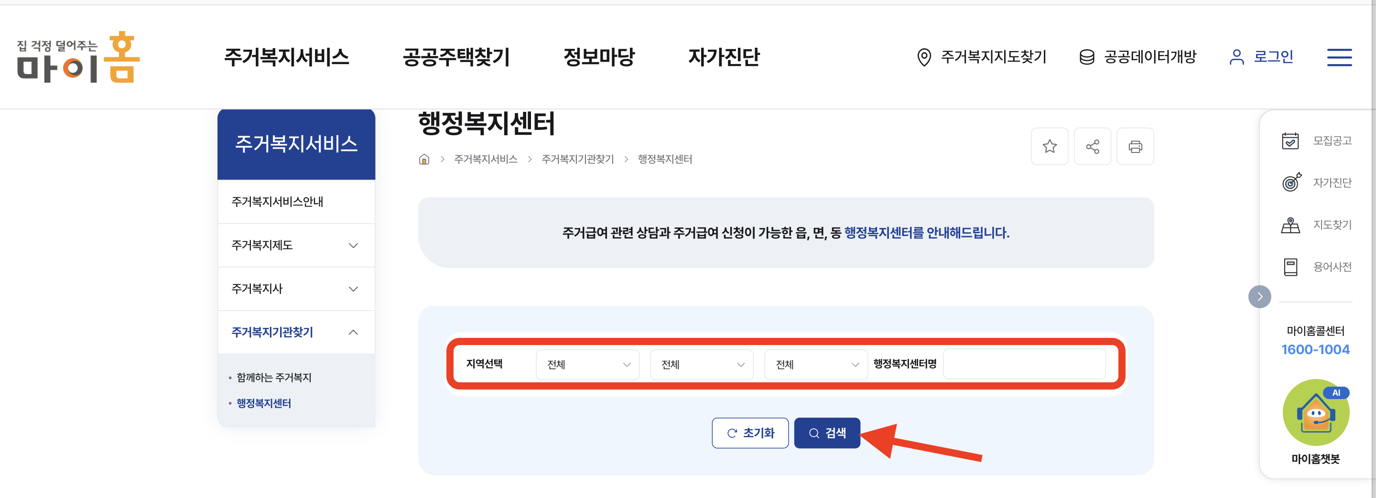Viewport: 1376px width, 498px height.
Task: Click 지역선택 label
Action: 484,364
